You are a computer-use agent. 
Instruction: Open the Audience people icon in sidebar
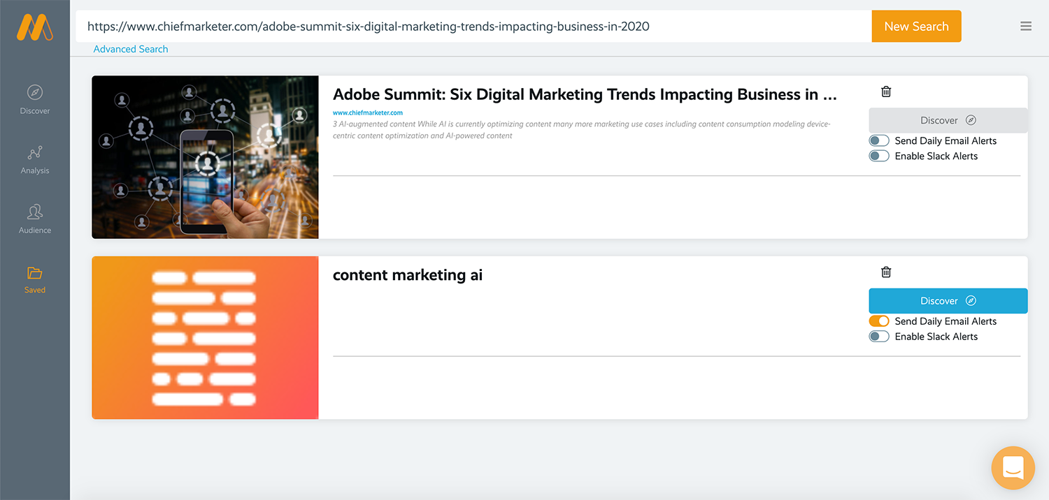point(35,212)
